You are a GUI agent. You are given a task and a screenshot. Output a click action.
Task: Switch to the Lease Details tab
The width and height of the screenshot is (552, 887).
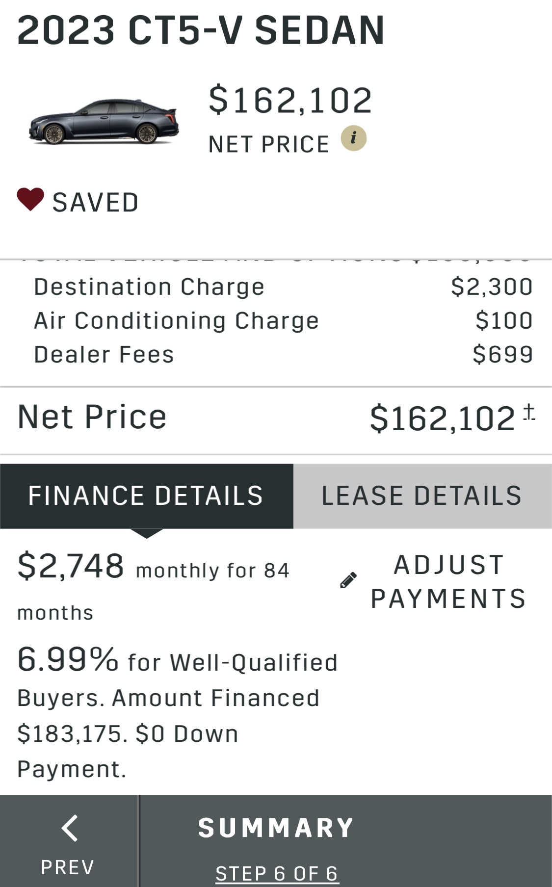(422, 496)
